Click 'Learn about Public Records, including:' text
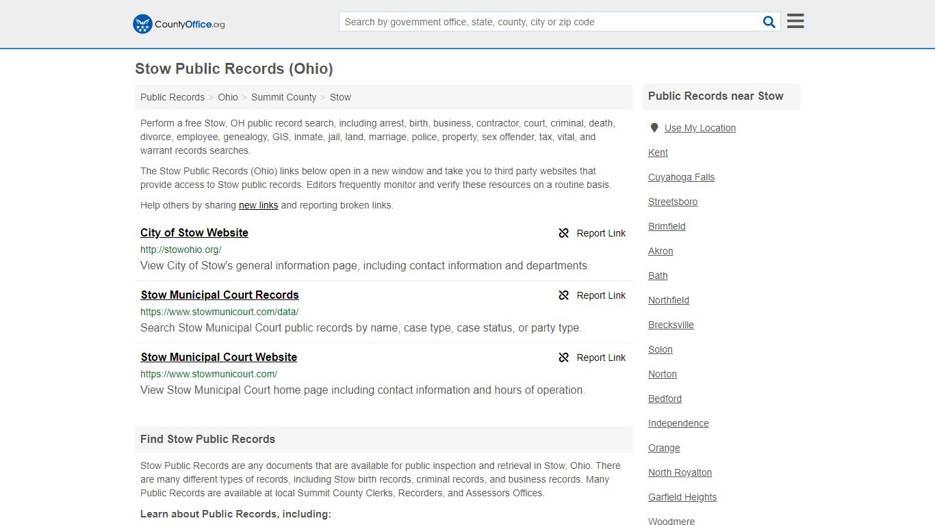Viewport: 935px width, 525px height. click(235, 514)
